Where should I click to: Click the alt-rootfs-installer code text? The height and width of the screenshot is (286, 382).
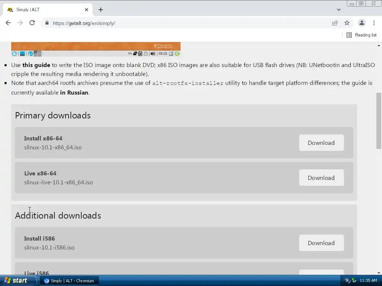pos(188,83)
